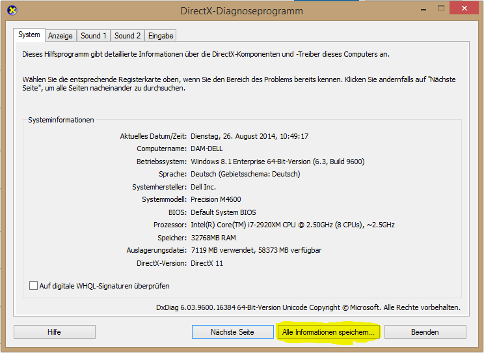This screenshot has width=484, height=353.
Task: Click the BIOS label
Action: click(x=178, y=212)
